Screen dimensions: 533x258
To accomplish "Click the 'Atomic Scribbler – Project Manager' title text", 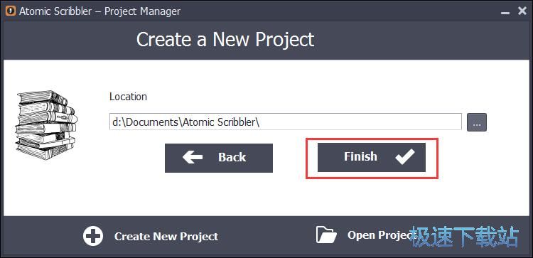I will 99,11.
